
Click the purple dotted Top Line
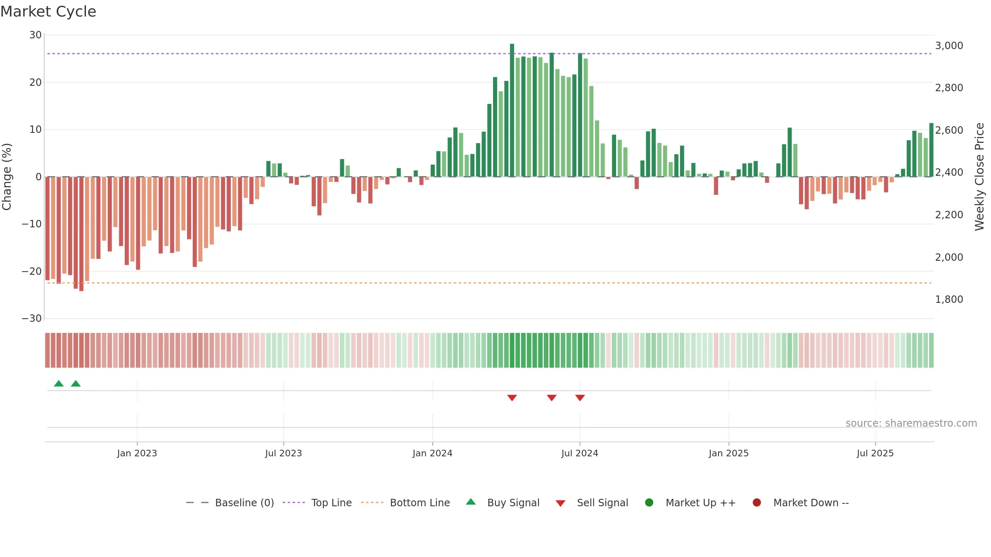click(x=489, y=54)
